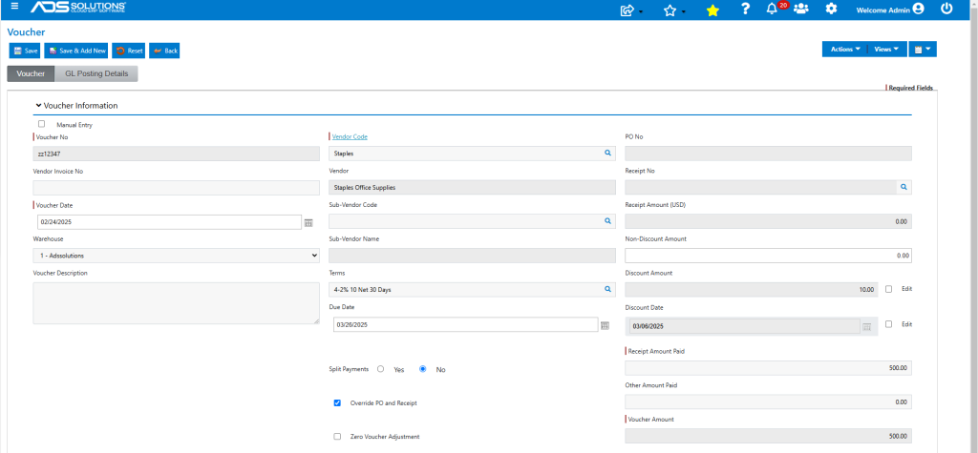Switch to the Voucher tab

(31, 73)
